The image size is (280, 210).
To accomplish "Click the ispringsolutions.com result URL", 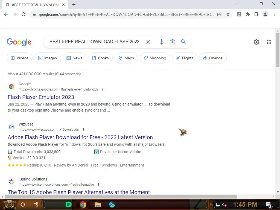I will (56, 185).
